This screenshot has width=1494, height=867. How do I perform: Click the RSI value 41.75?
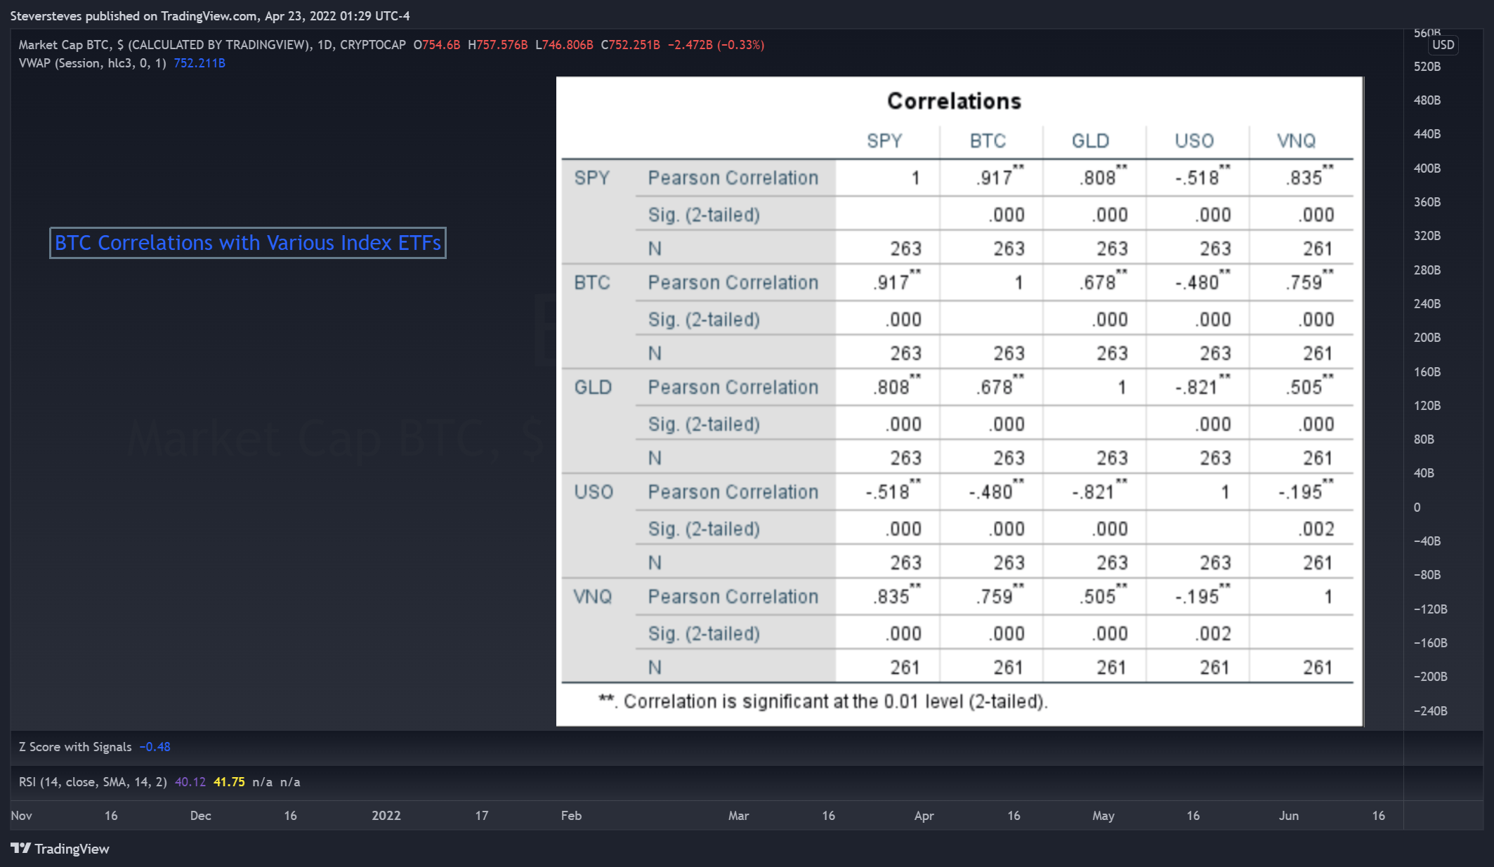pos(229,782)
